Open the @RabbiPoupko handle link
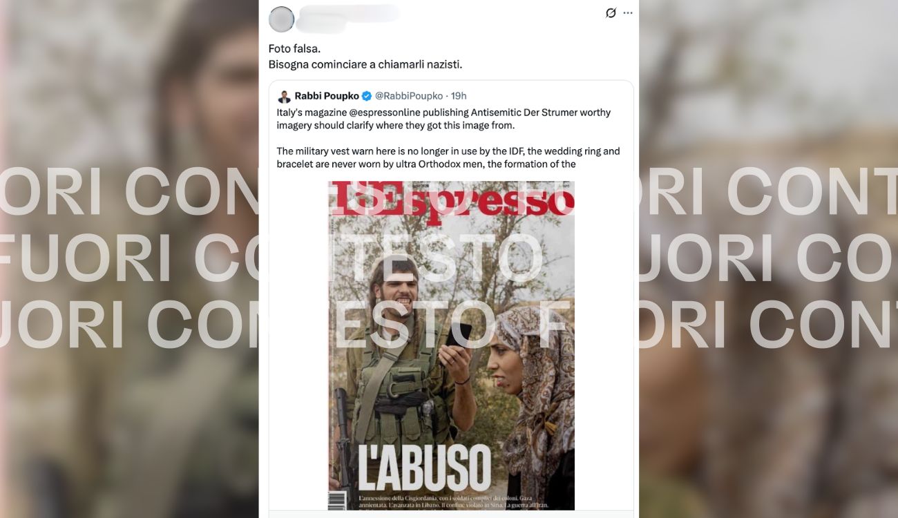This screenshot has width=898, height=518. (409, 96)
